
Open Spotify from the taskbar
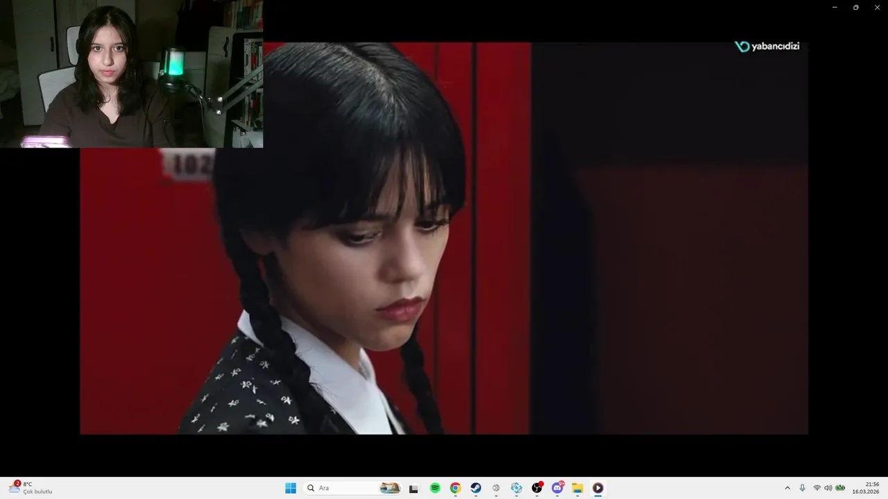435,488
